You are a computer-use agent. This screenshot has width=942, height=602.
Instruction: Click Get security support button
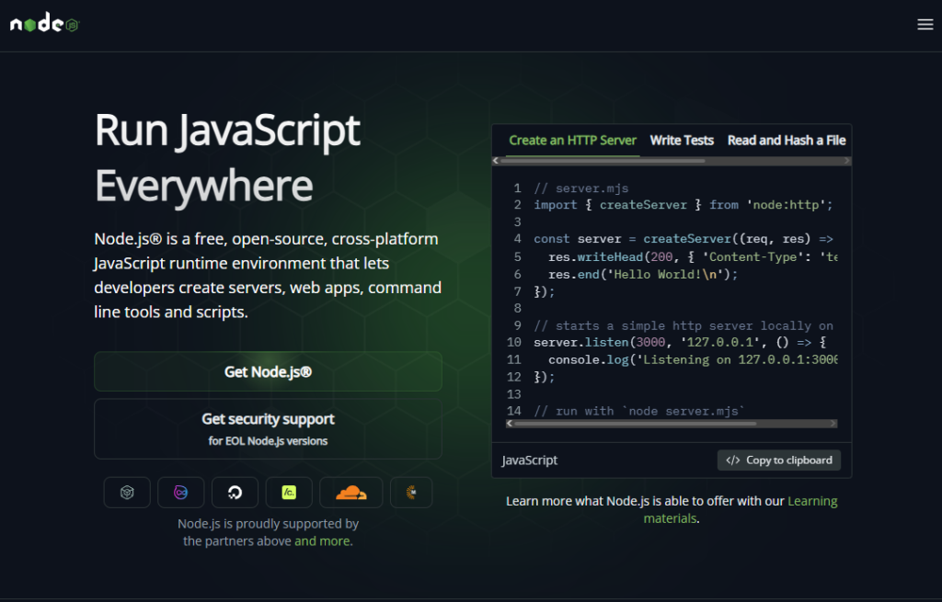[x=268, y=428]
